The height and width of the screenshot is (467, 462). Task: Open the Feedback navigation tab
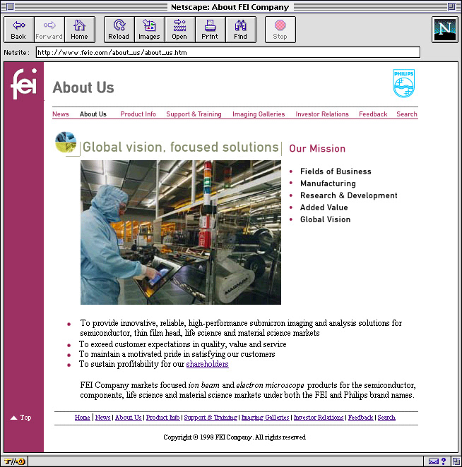[373, 114]
